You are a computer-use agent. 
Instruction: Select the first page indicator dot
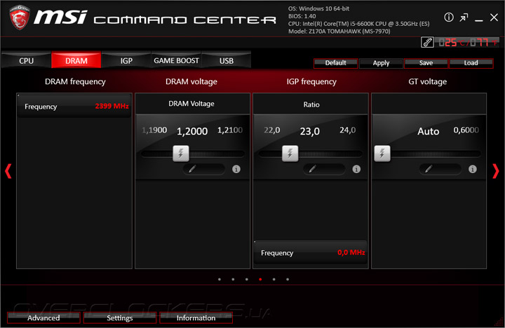[x=220, y=280]
